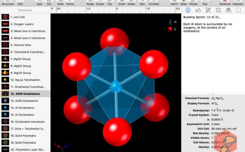The width and height of the screenshot is (245, 152).
Task: Click the Asymmetric Unit '3 sites' value
Action: coord(215,124)
